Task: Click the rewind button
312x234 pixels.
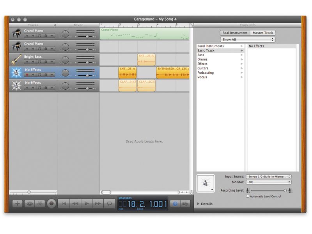Action: [75, 204]
